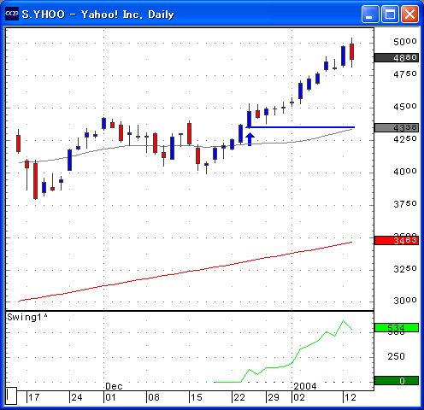424x410 pixels.
Task: Click the 5000 price scale label
Action: pos(405,42)
